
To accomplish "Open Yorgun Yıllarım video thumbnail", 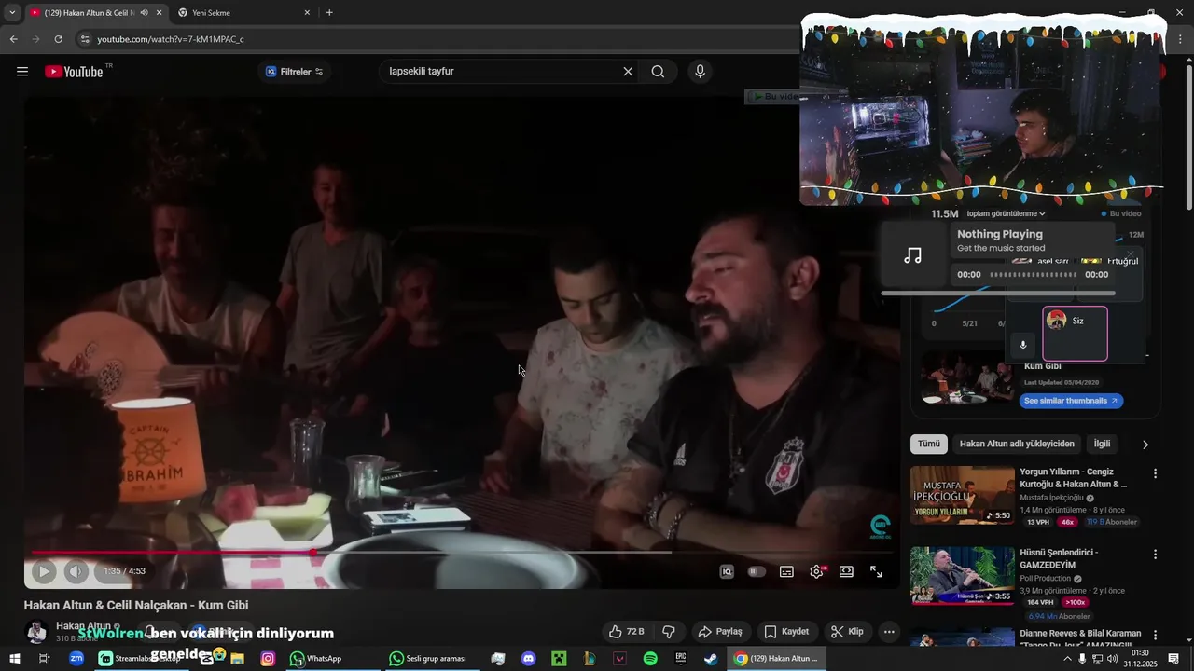I will [963, 496].
